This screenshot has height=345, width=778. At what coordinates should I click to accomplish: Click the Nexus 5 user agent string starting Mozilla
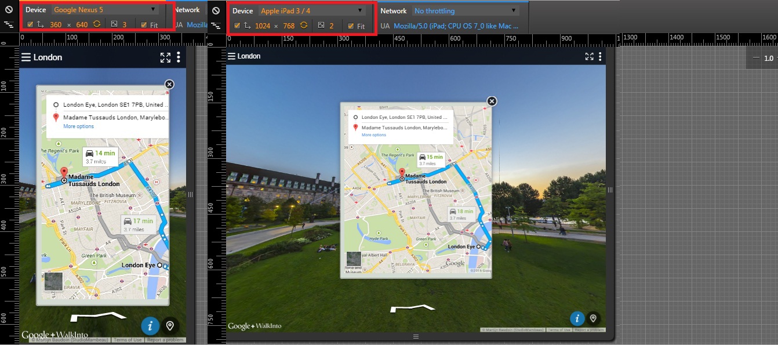pyautogui.click(x=197, y=25)
